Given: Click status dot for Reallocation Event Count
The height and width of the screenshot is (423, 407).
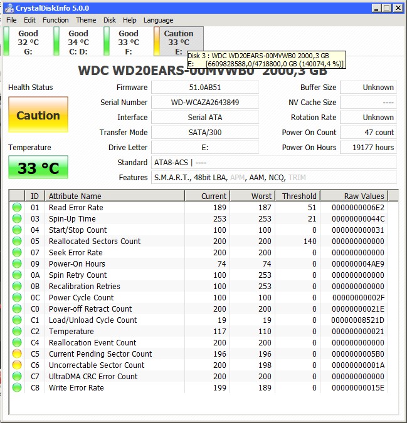Looking at the screenshot, I should click(17, 343).
